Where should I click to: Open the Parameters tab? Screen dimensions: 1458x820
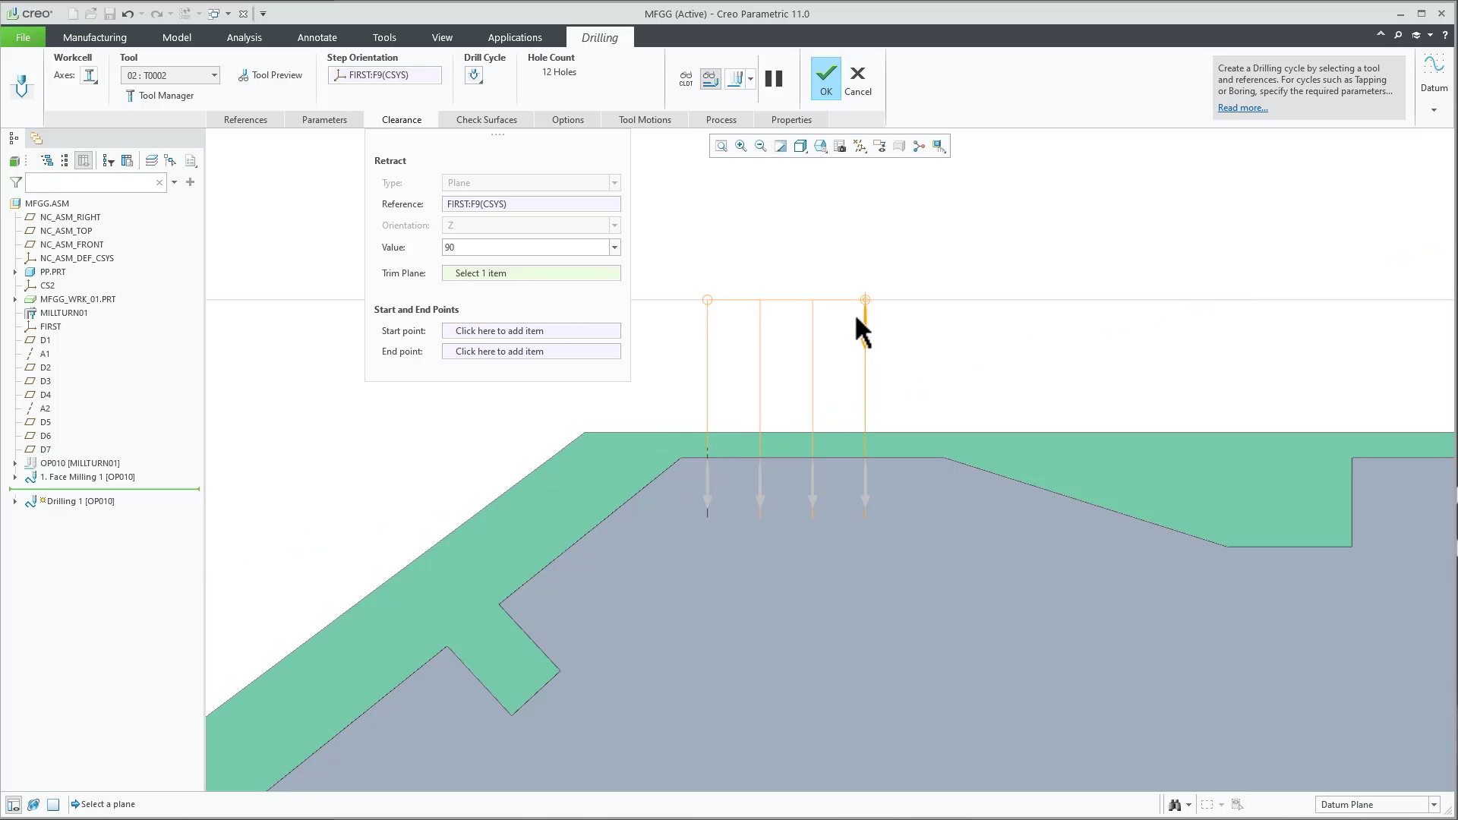click(x=324, y=119)
